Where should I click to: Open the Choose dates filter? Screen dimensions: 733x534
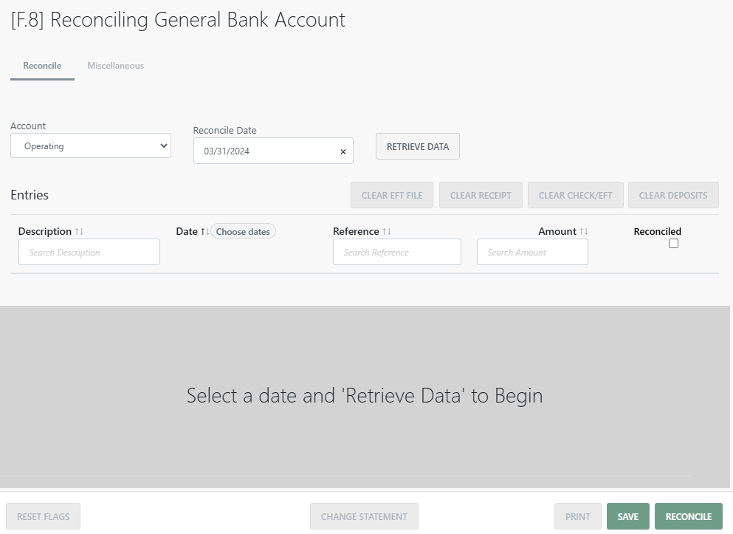pyautogui.click(x=243, y=231)
